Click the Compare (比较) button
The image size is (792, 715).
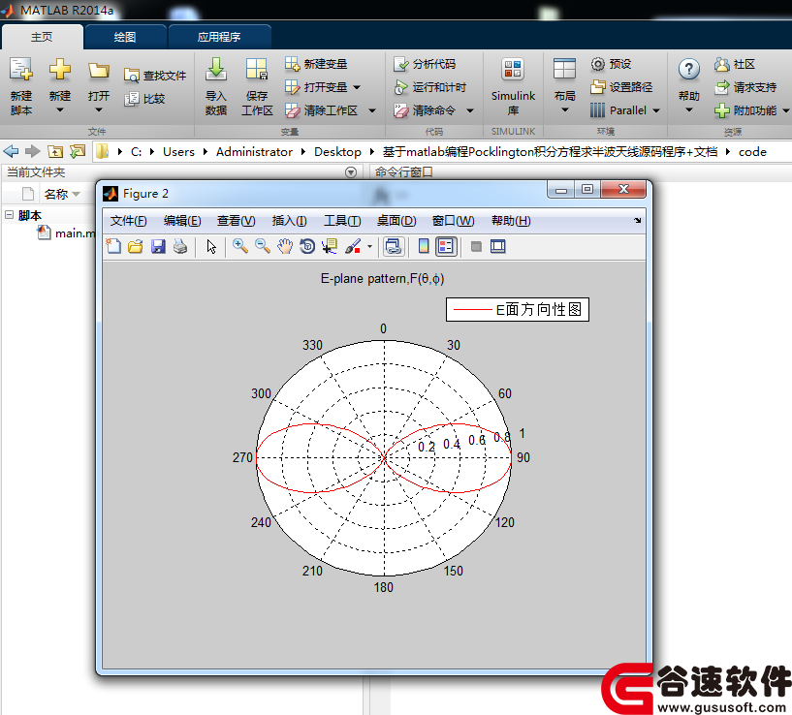145,99
